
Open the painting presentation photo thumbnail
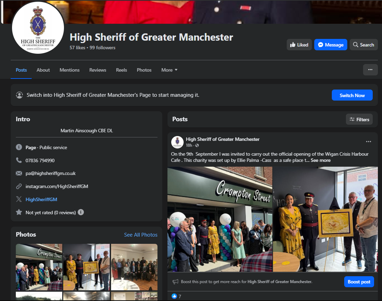point(87,267)
